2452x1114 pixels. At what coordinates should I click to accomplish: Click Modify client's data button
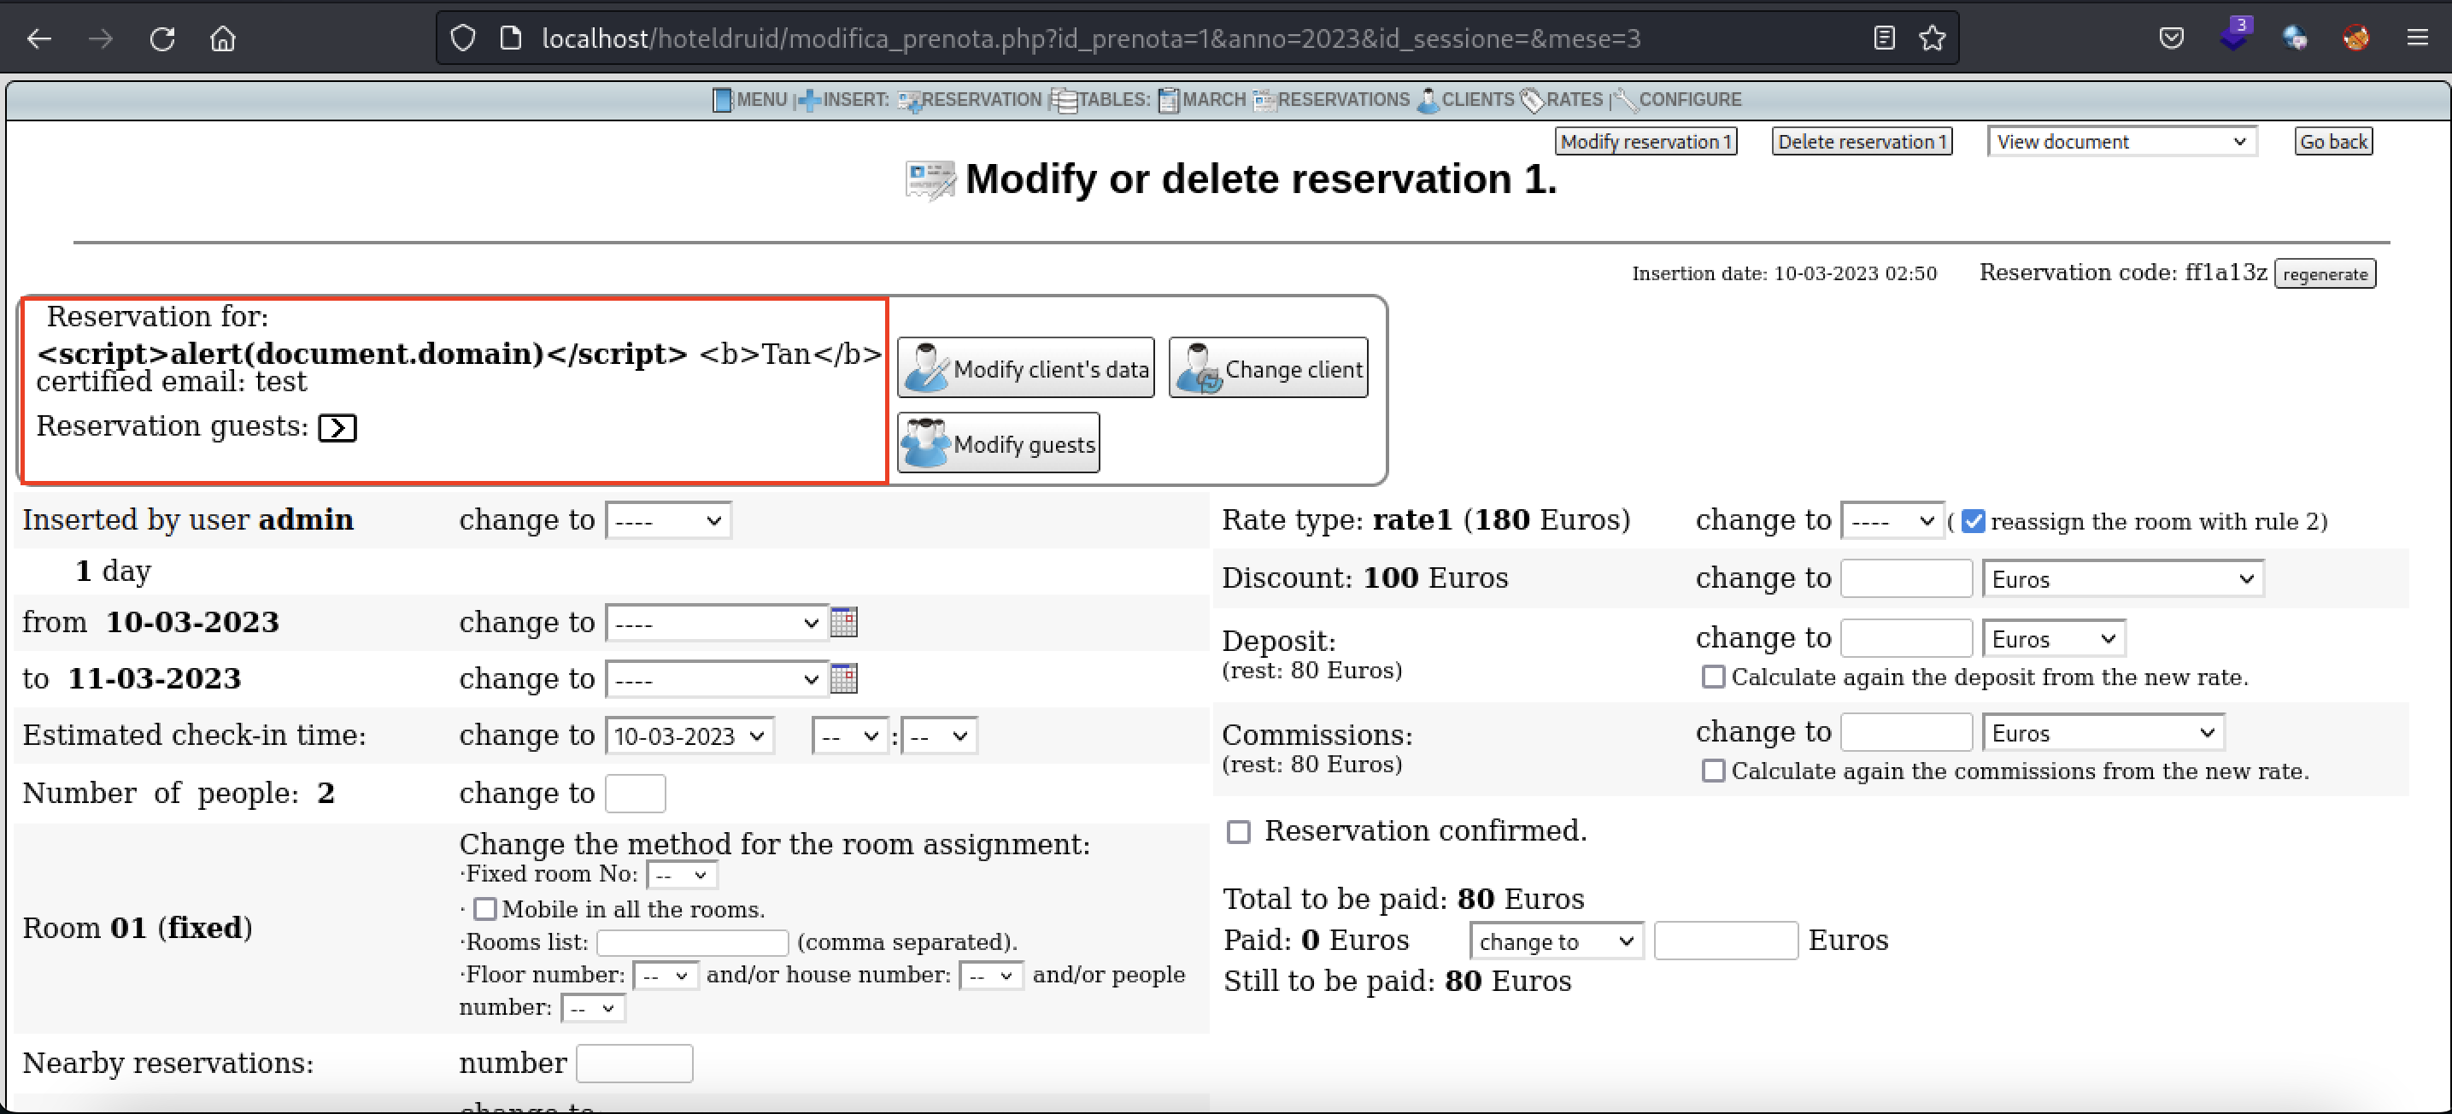coord(1025,368)
